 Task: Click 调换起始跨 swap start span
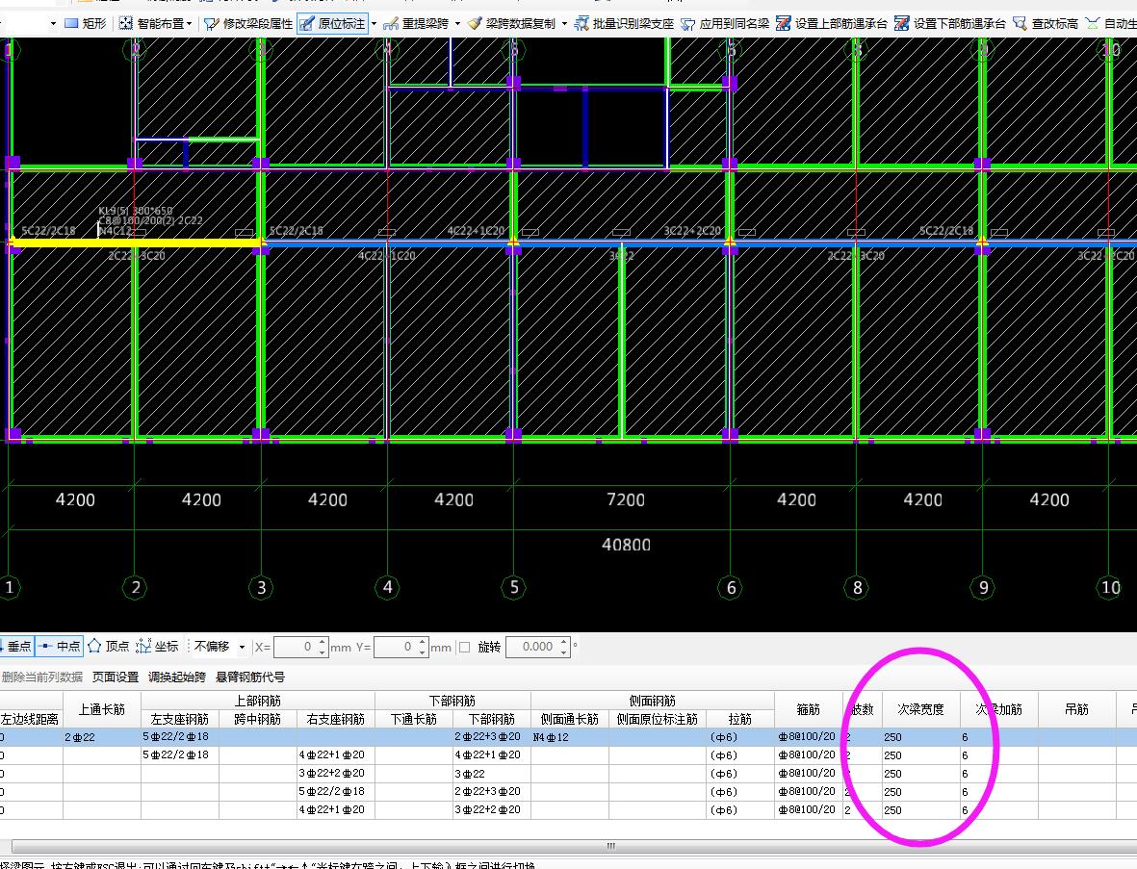point(177,677)
